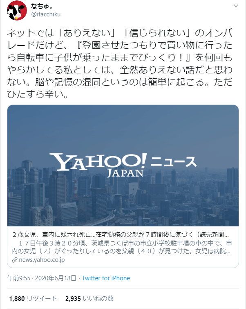Click the quoted phrase 「信じられない」 in tweet
Image resolution: width=246 pixels, height=309 pixels.
[x=157, y=33]
